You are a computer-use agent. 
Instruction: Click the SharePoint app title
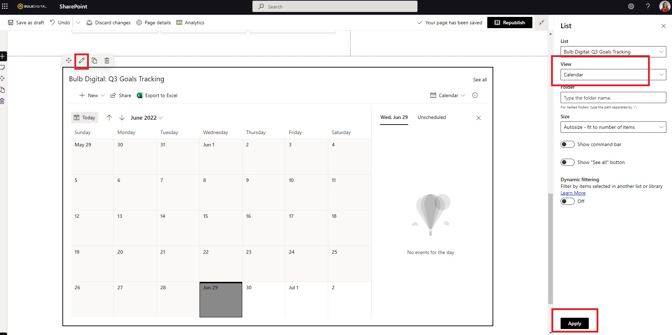click(x=73, y=6)
